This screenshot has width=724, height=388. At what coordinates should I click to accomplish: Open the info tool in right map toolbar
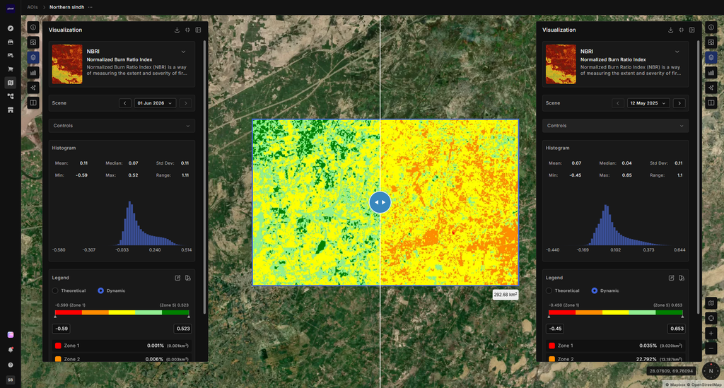coord(711,28)
